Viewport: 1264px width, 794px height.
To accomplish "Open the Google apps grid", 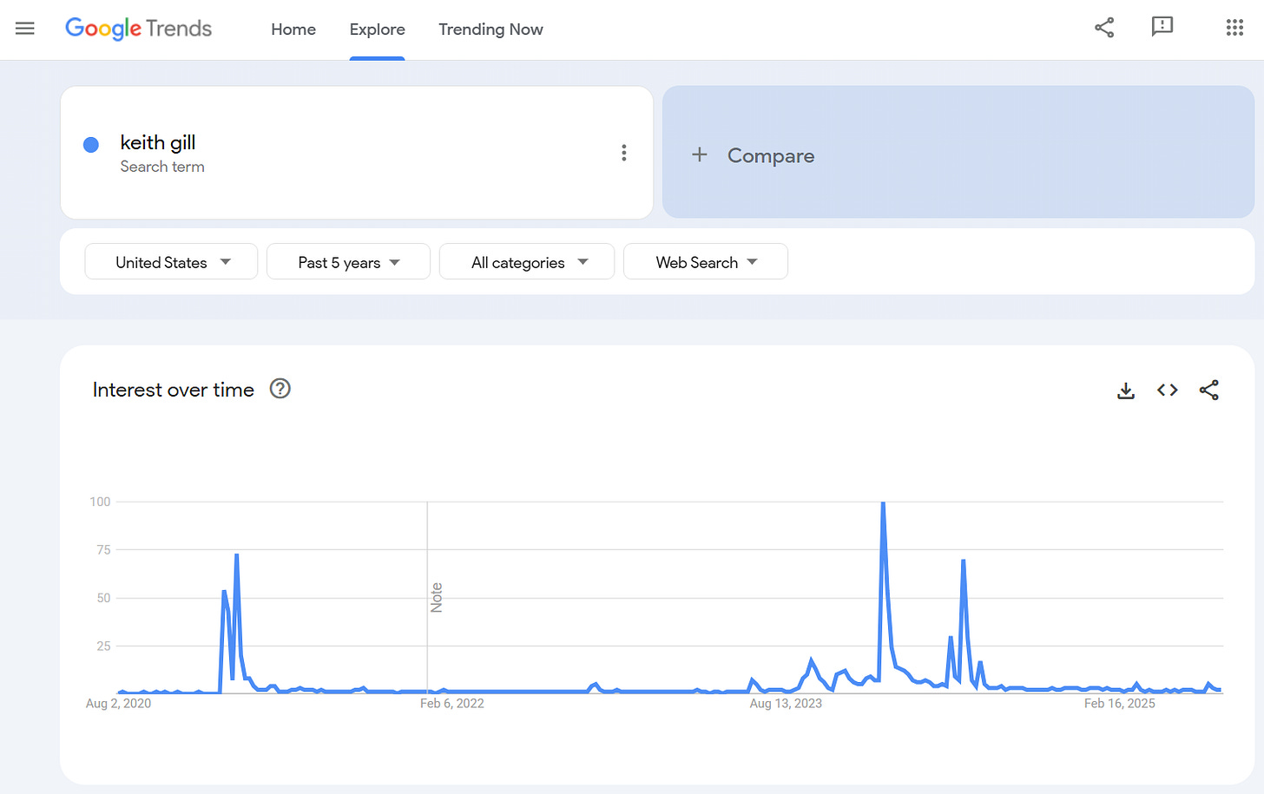I will click(1234, 28).
